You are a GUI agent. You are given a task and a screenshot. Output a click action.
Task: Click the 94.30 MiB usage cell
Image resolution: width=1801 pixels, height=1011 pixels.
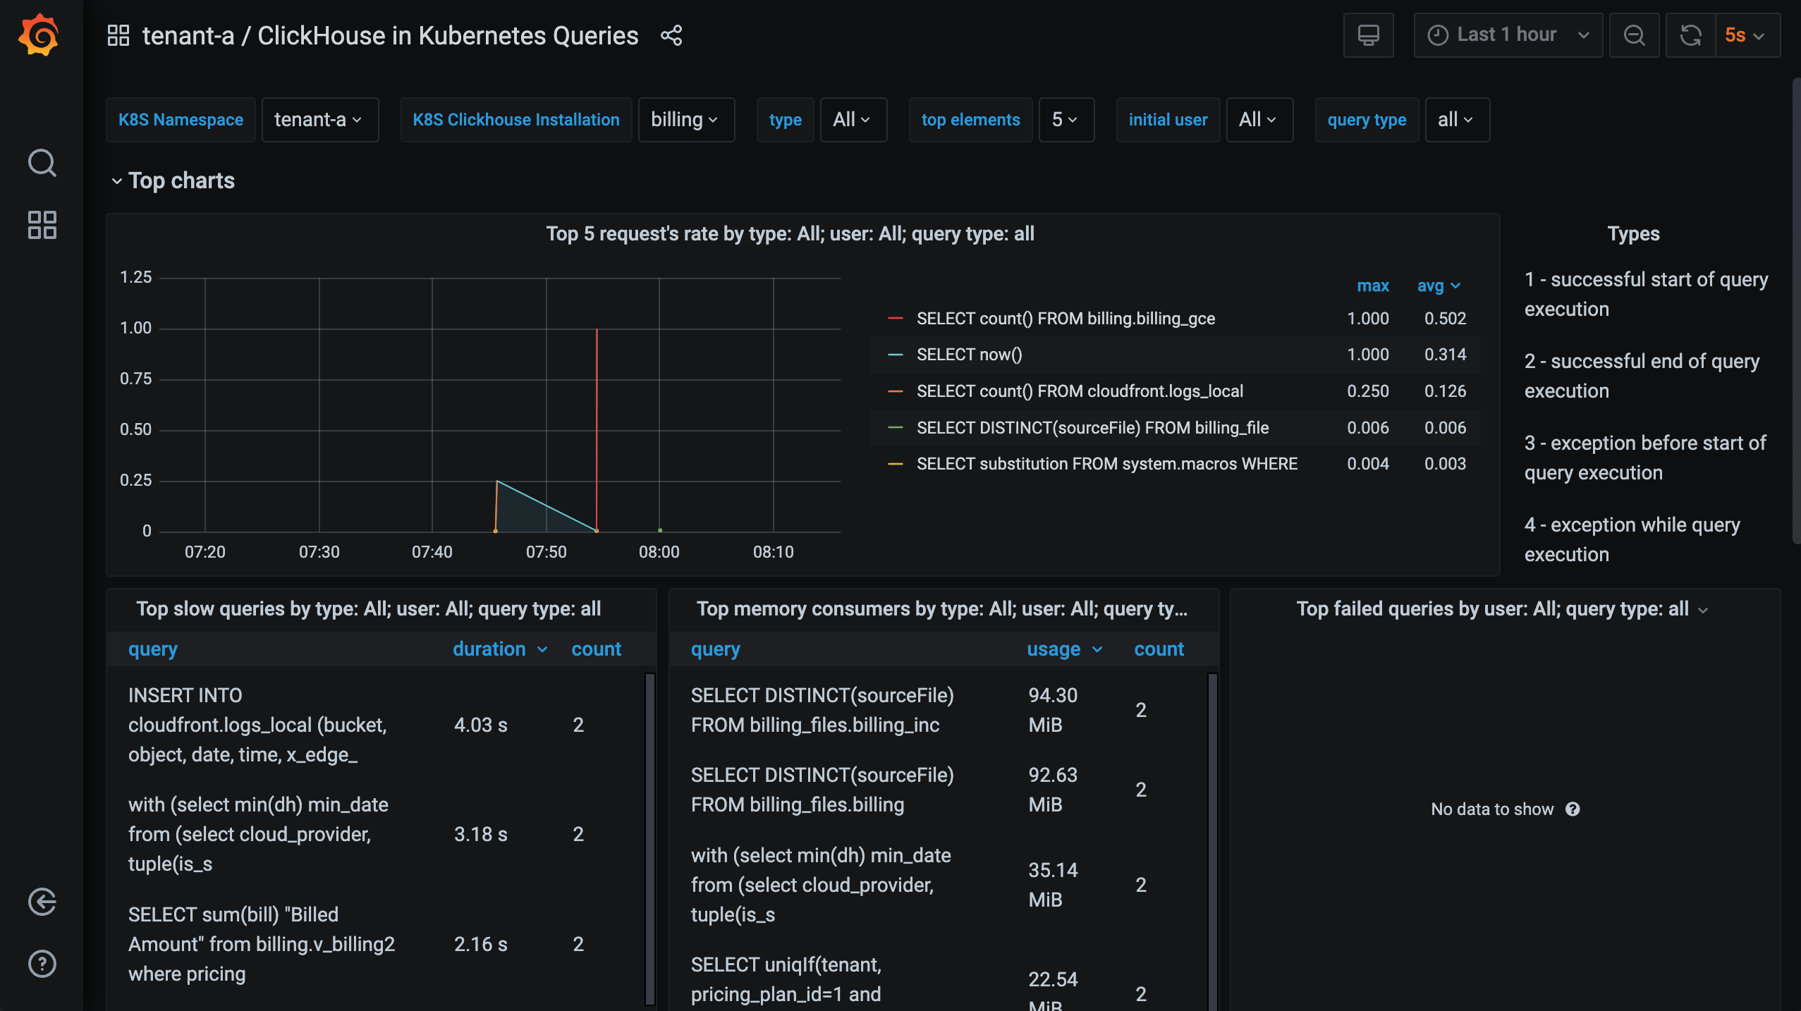(x=1053, y=711)
